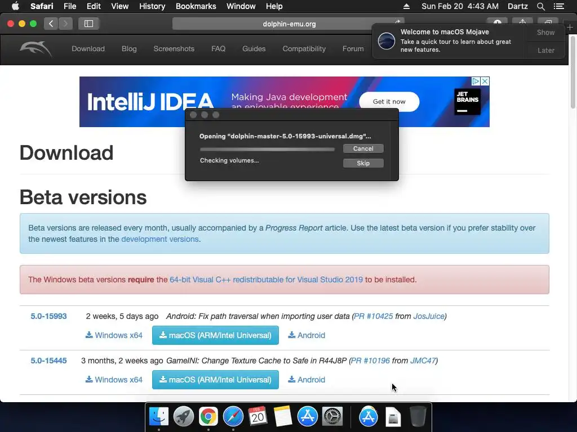Open the Edit menu
The image size is (577, 432).
tap(94, 6)
